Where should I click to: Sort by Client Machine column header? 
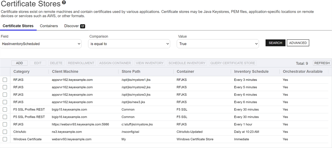click(65, 72)
